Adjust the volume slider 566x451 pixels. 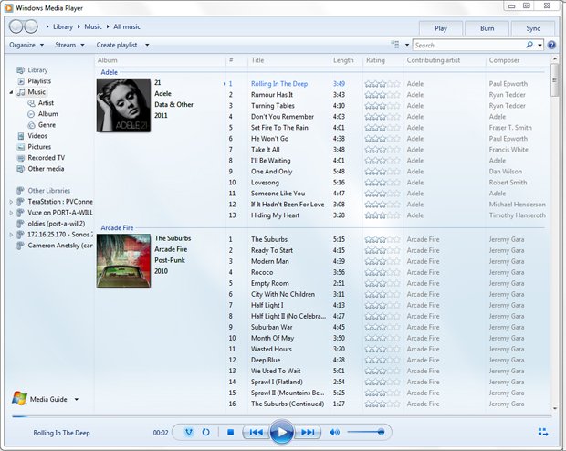click(x=366, y=432)
